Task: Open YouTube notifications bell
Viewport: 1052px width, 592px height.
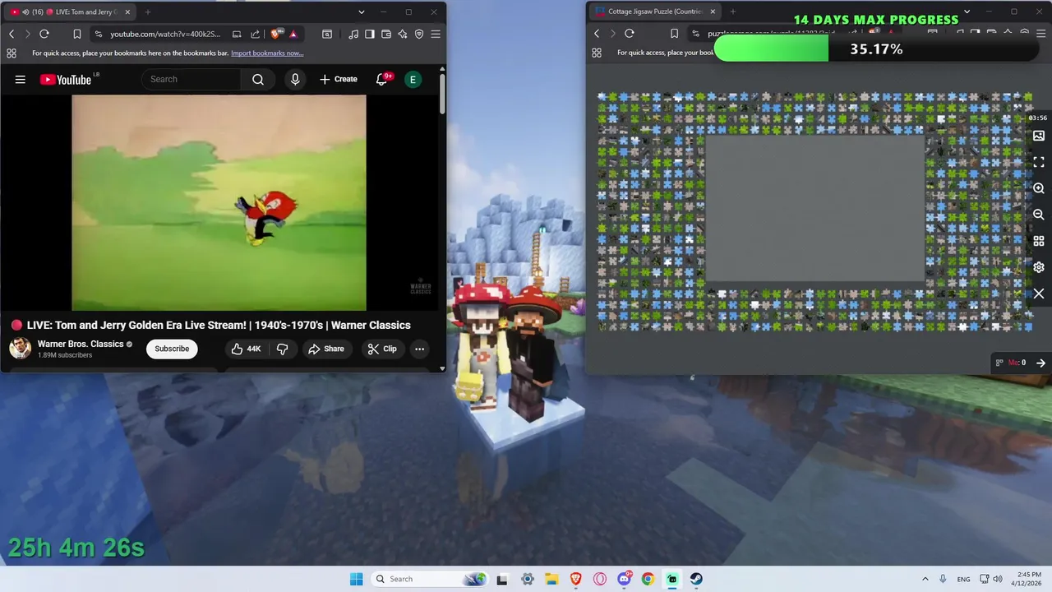Action: pyautogui.click(x=382, y=79)
